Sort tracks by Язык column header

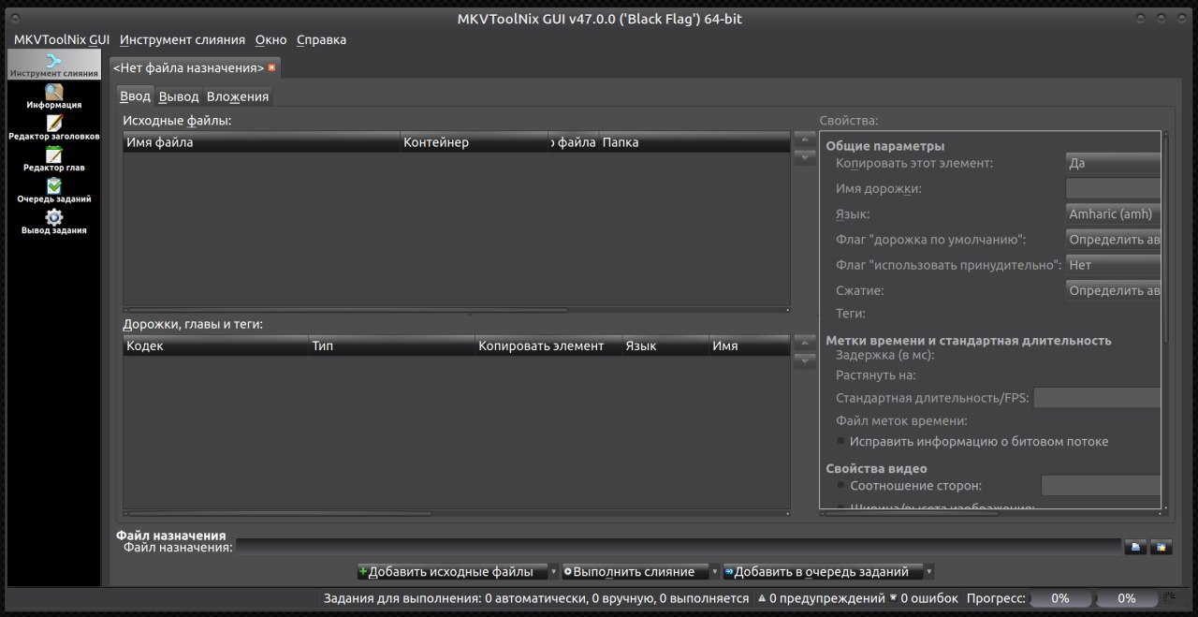coord(665,345)
